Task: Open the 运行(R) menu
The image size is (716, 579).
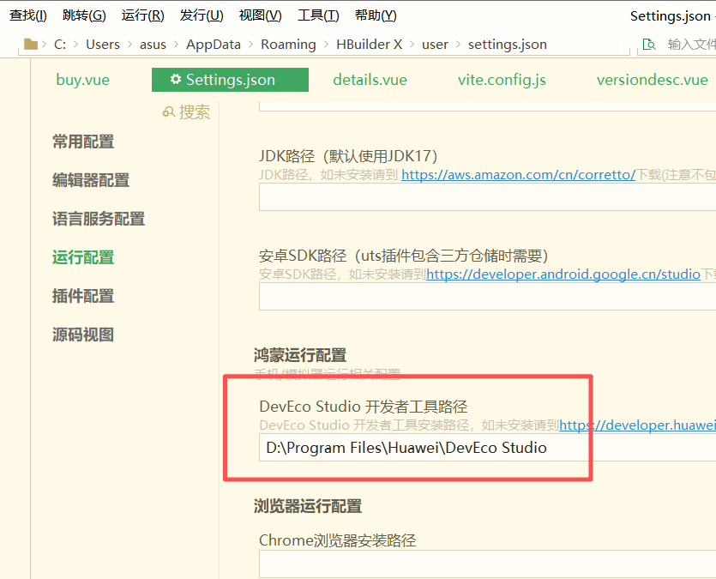Action: pyautogui.click(x=142, y=15)
